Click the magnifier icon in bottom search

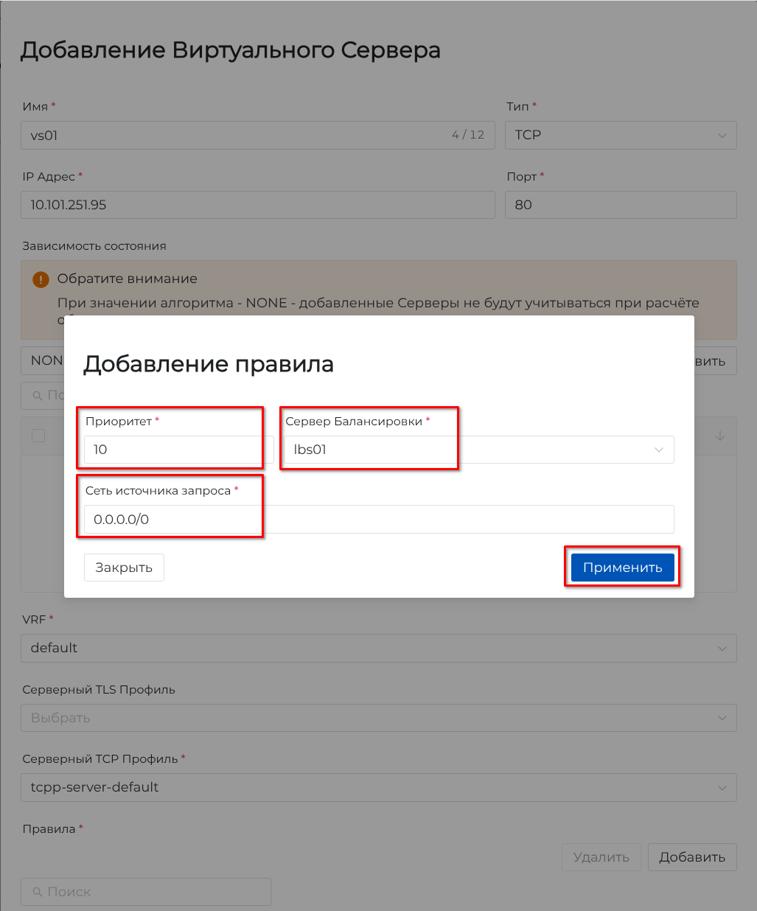38,892
